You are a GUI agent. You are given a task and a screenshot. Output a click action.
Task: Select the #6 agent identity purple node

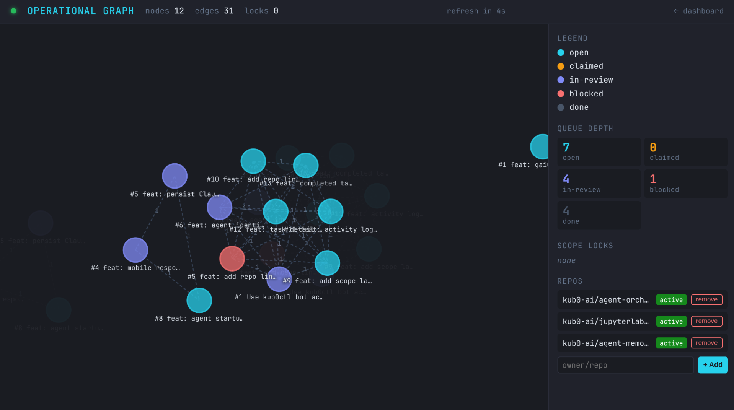point(219,207)
